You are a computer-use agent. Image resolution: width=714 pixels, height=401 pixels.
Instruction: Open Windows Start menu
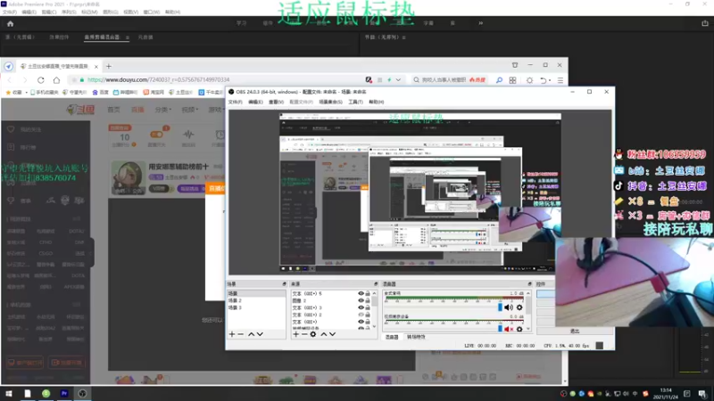[9, 393]
